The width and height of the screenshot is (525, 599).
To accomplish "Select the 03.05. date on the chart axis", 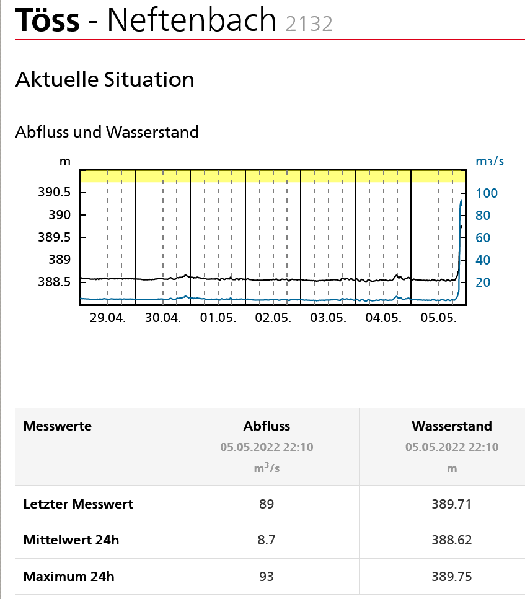I will coord(328,318).
